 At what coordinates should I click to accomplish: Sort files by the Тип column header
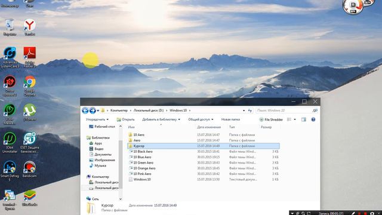pos(232,127)
